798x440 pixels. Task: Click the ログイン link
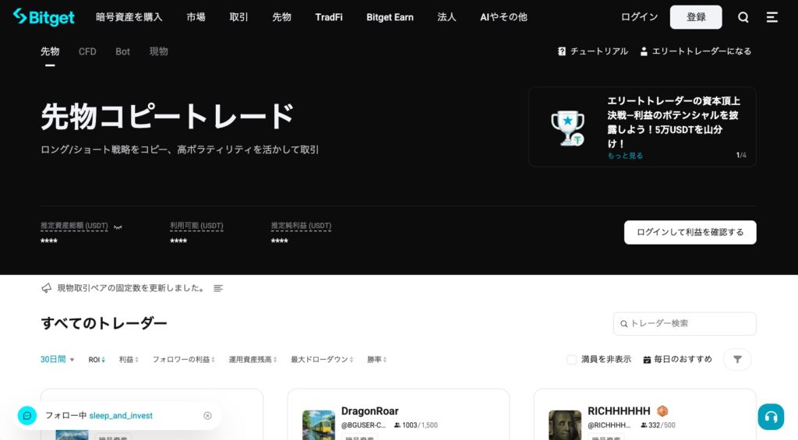pyautogui.click(x=639, y=17)
